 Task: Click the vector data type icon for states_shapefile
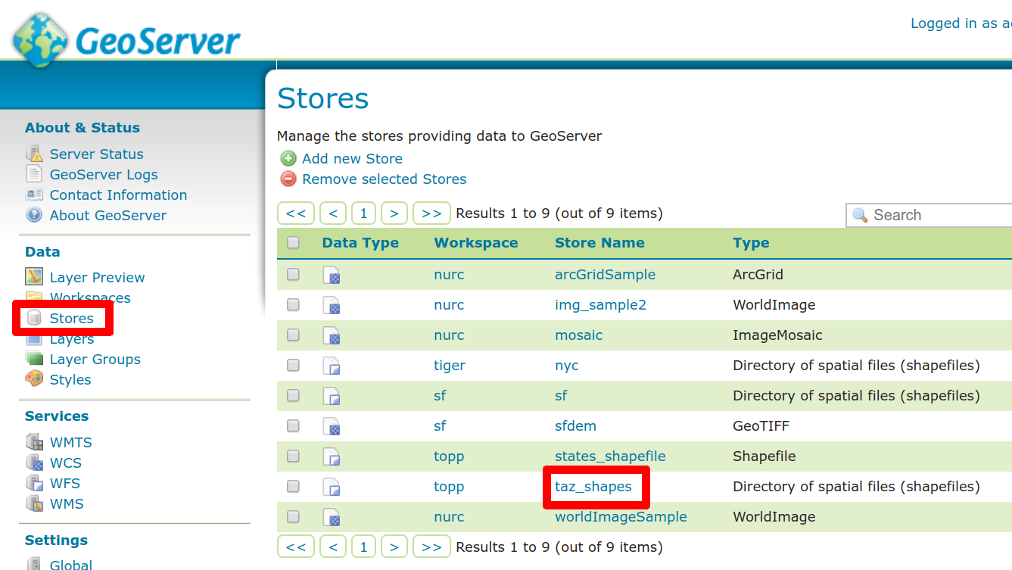click(x=332, y=456)
